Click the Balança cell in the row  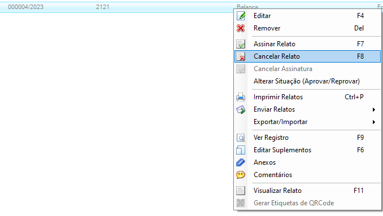[247, 7]
